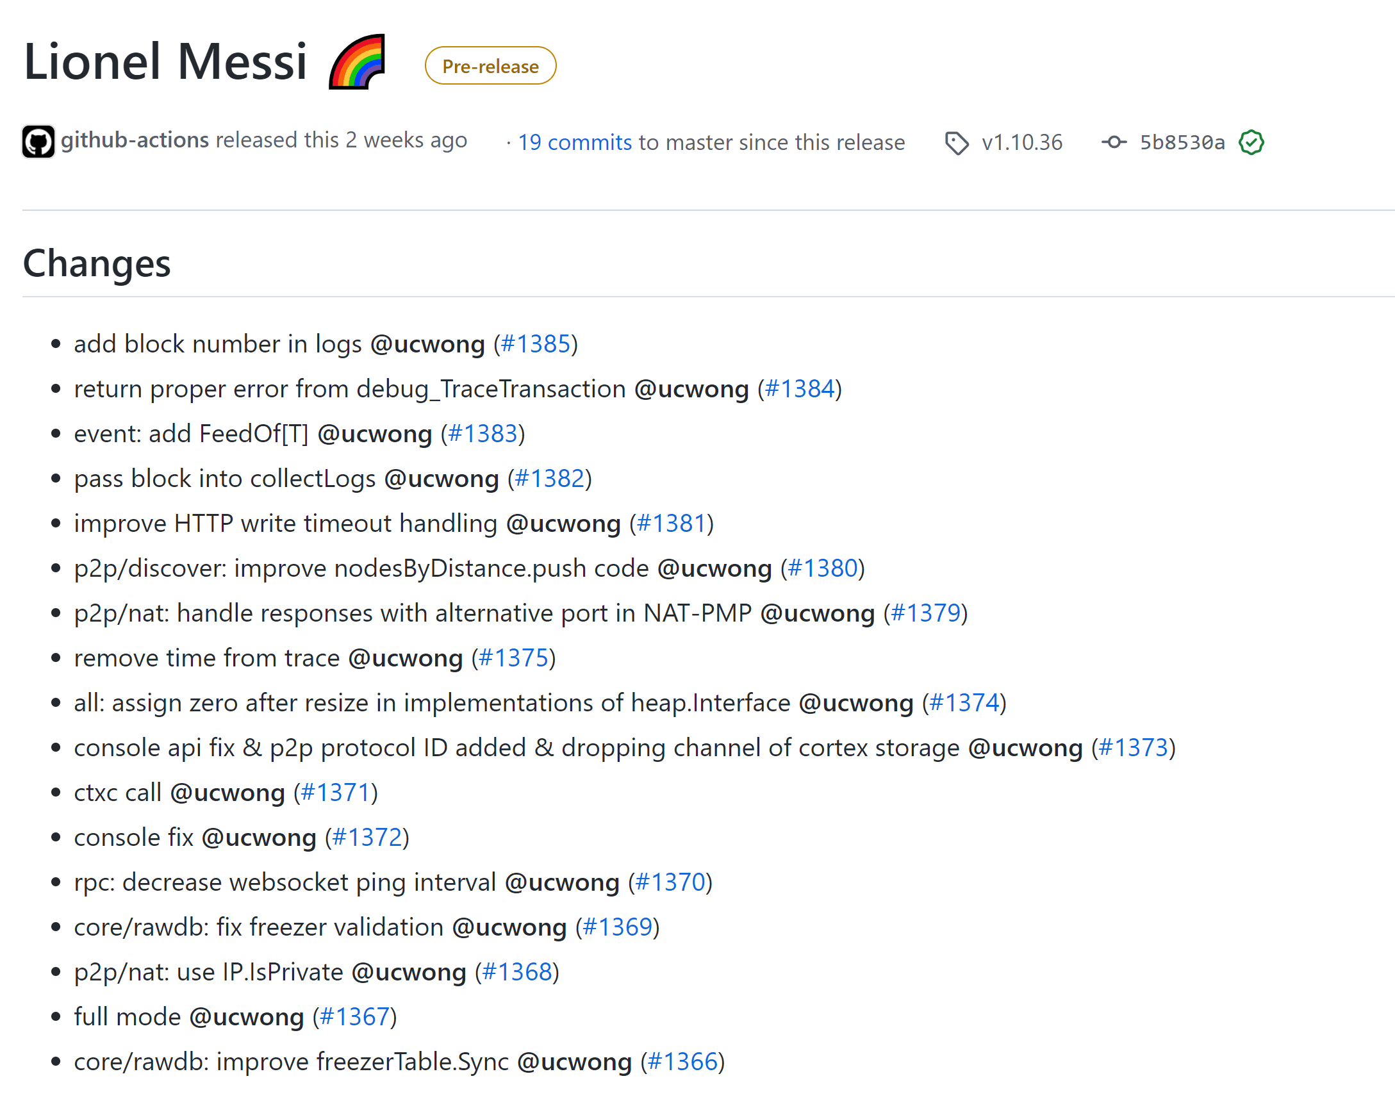Open commit hash 5b8530a
Viewport: 1395px width, 1099px height.
click(1182, 142)
